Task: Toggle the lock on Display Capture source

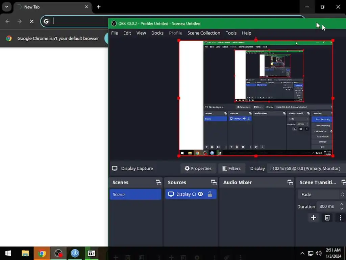Action: point(209,194)
